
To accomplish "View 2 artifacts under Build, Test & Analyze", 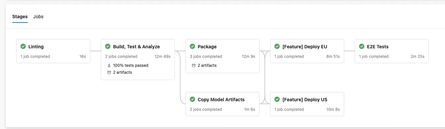I will 123,72.
